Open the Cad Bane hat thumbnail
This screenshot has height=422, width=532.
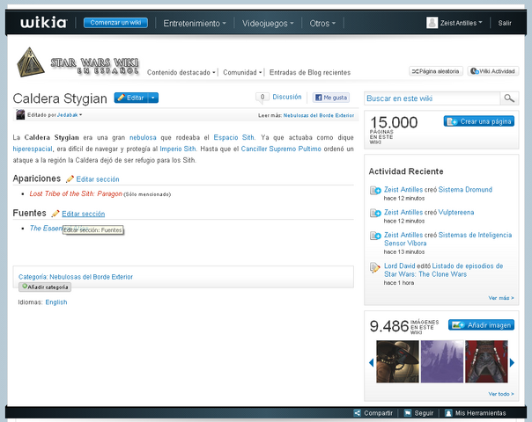coord(397,361)
